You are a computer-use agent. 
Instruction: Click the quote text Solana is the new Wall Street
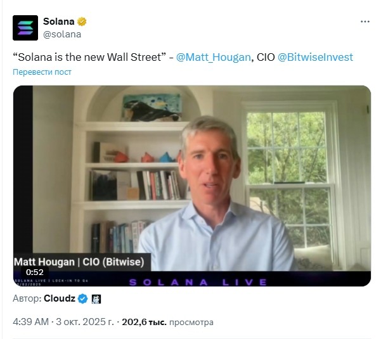tap(89, 57)
